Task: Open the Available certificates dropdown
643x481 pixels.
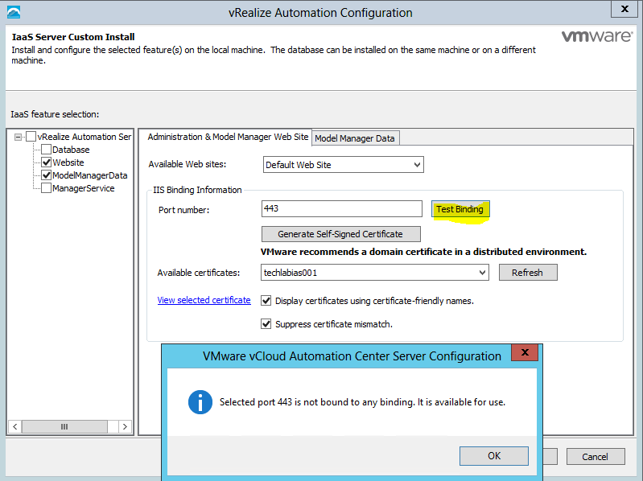Action: 375,273
